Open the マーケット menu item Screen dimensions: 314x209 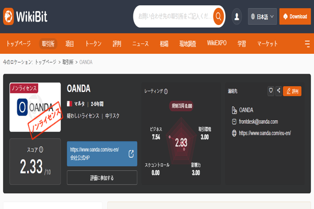(x=267, y=43)
